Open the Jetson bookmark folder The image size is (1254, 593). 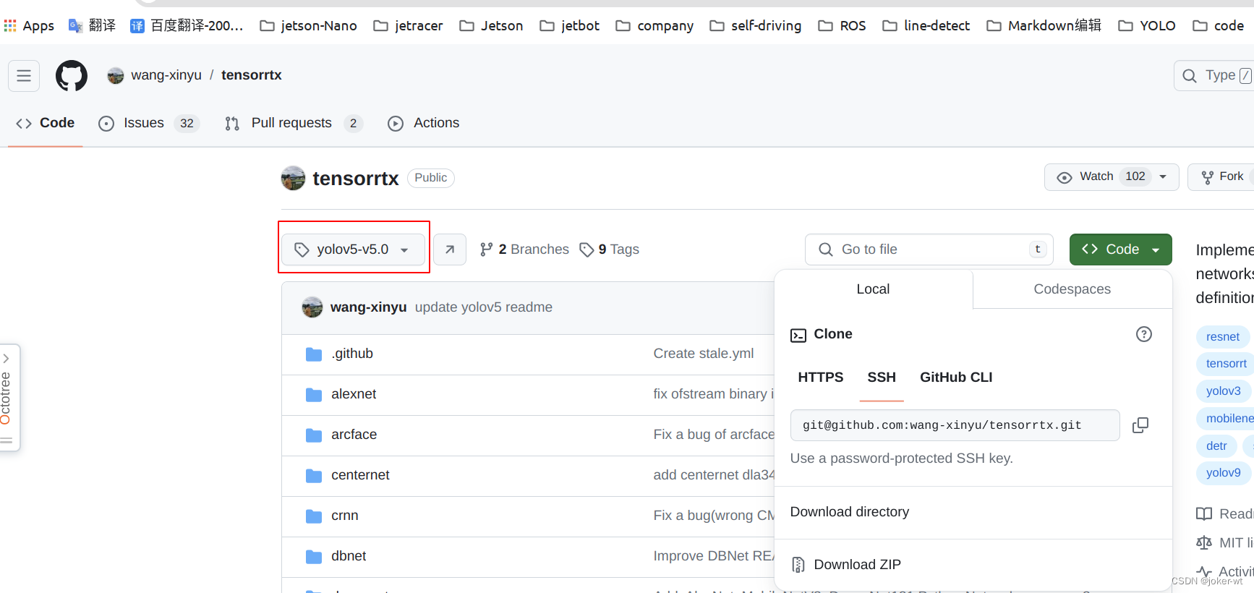coord(492,26)
